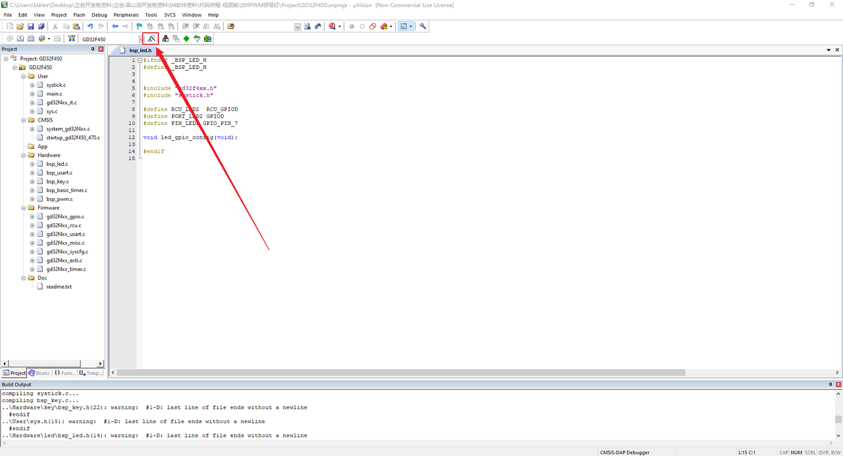
Task: Open the Flash menu
Action: [x=79, y=14]
